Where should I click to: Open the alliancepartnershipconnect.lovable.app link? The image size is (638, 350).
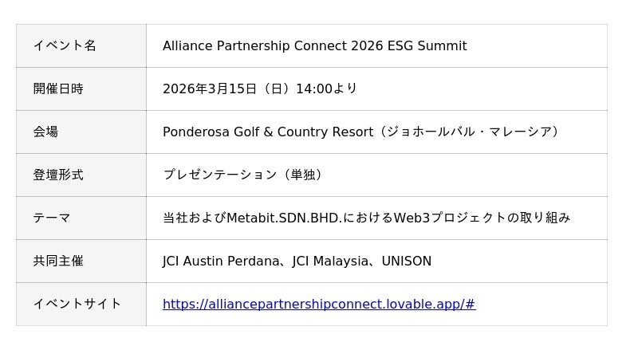(319, 304)
